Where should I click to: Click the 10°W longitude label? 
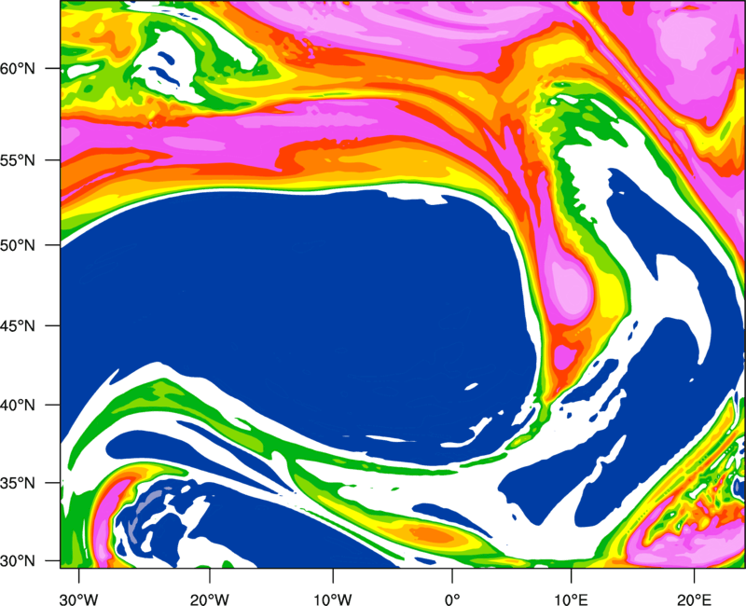333,599
